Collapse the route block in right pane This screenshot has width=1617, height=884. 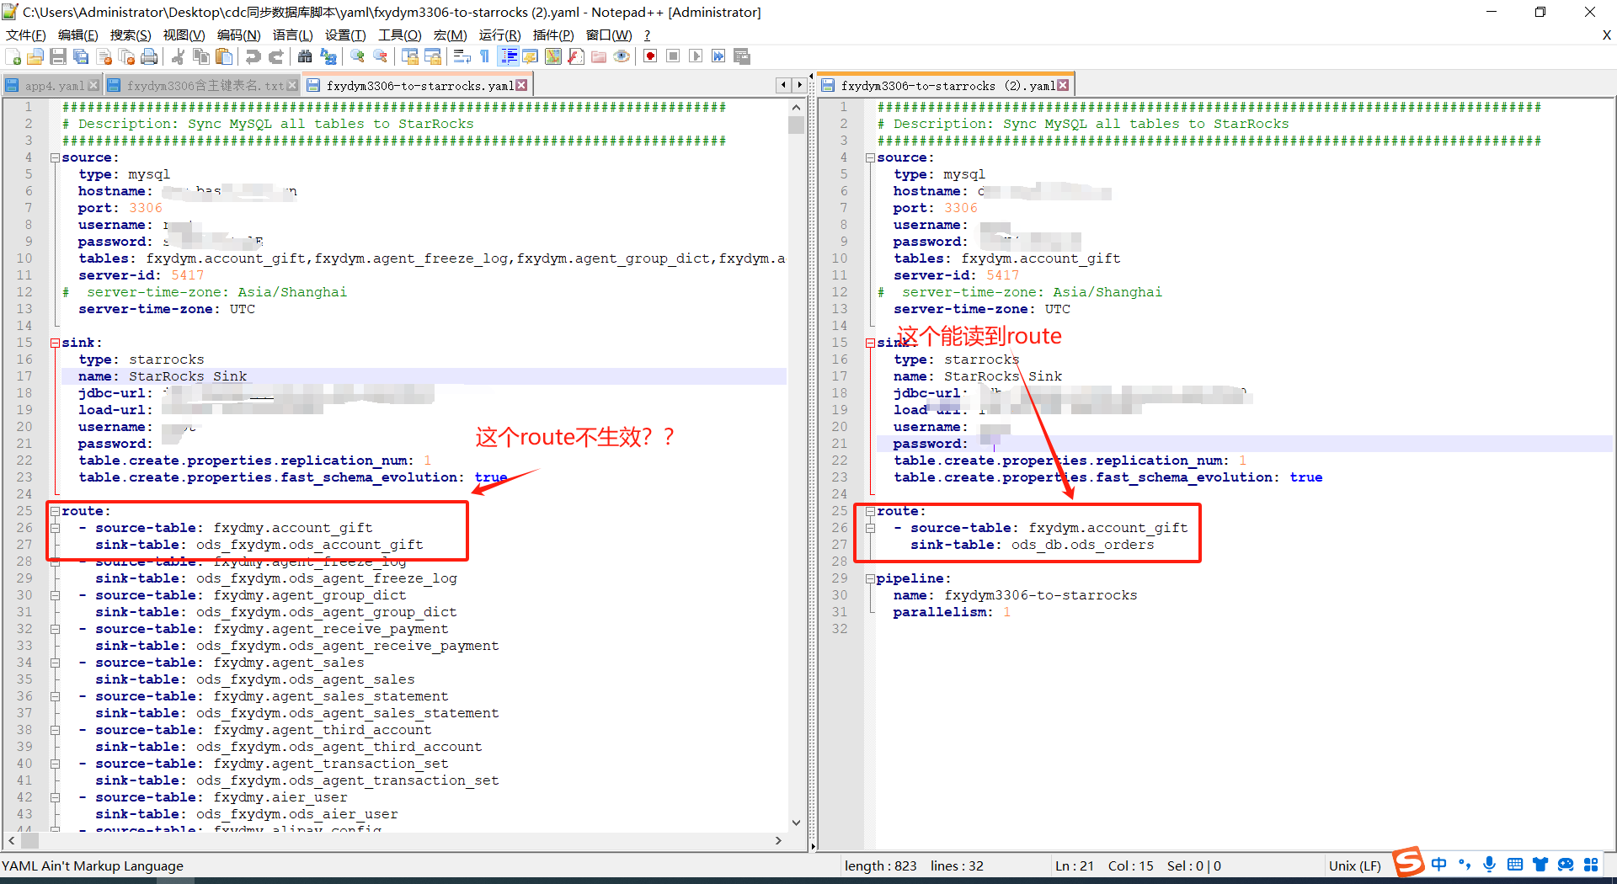pos(870,511)
